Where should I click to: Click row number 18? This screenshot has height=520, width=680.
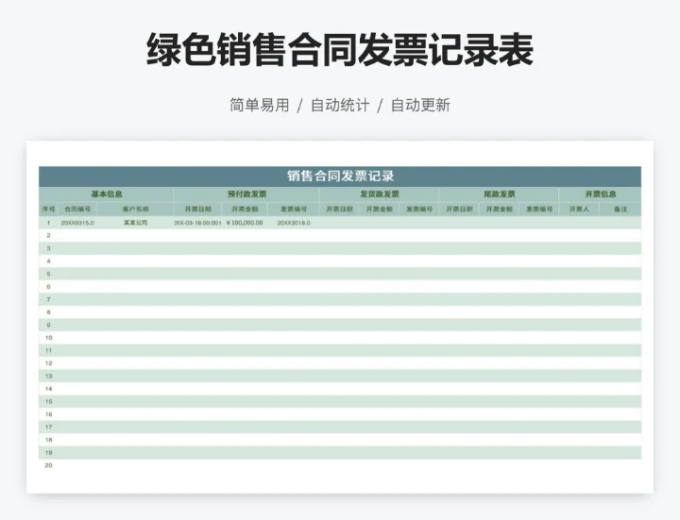click(x=48, y=440)
